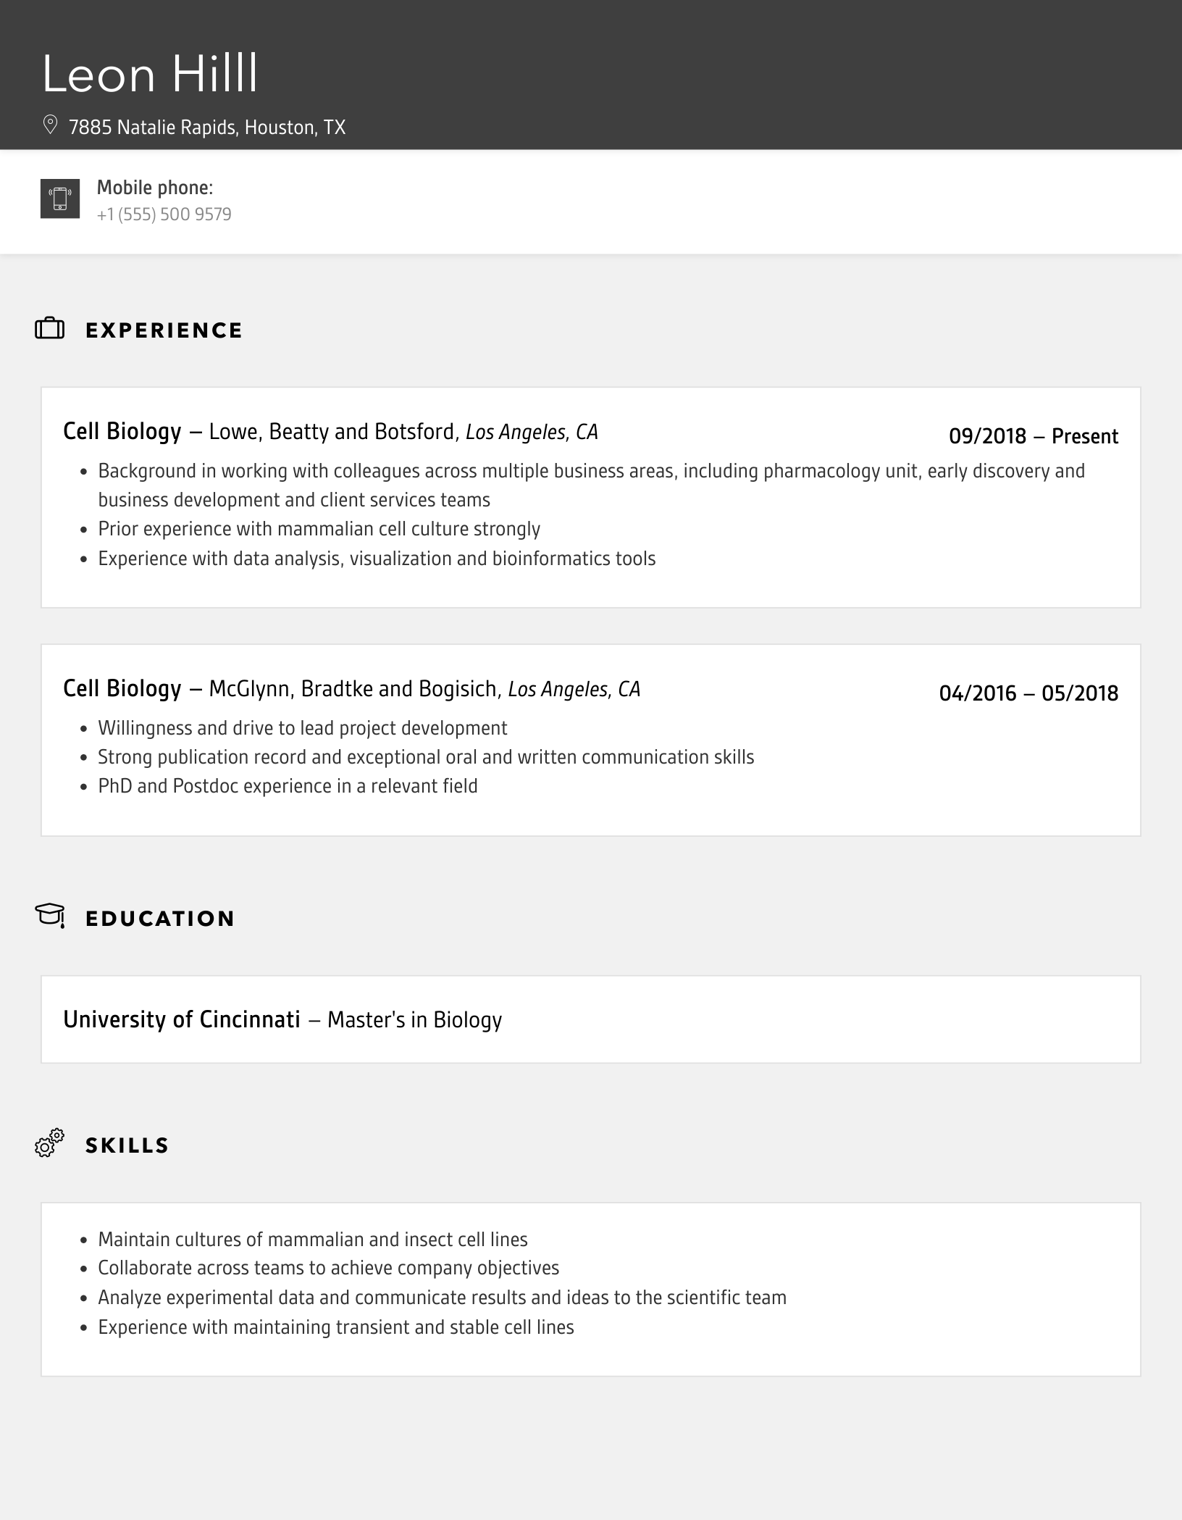Image resolution: width=1182 pixels, height=1520 pixels.
Task: Click the phone number +1 (555) 500 9579
Action: coord(164,214)
